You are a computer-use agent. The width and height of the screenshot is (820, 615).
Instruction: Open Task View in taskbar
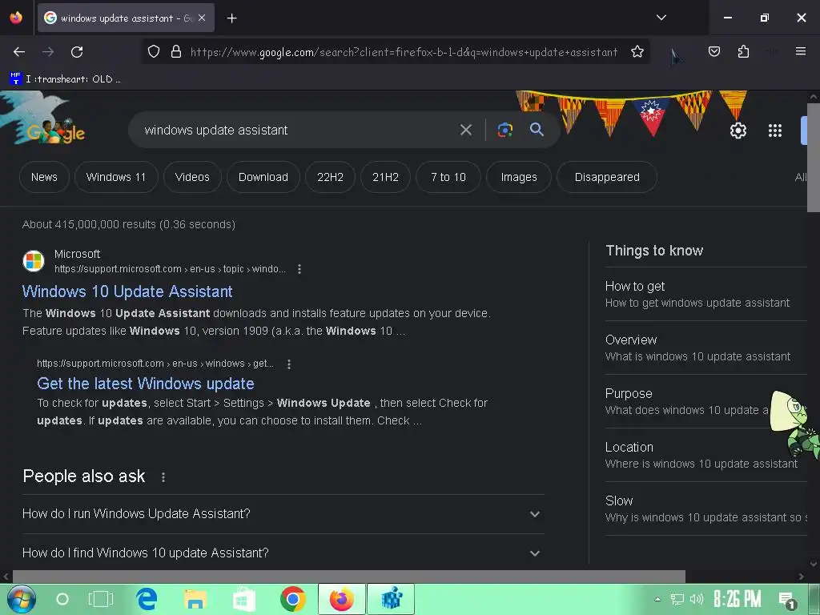[x=100, y=599]
